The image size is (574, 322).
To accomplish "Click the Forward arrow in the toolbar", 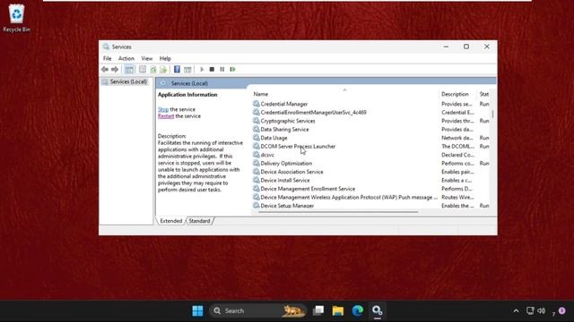I will (x=115, y=70).
